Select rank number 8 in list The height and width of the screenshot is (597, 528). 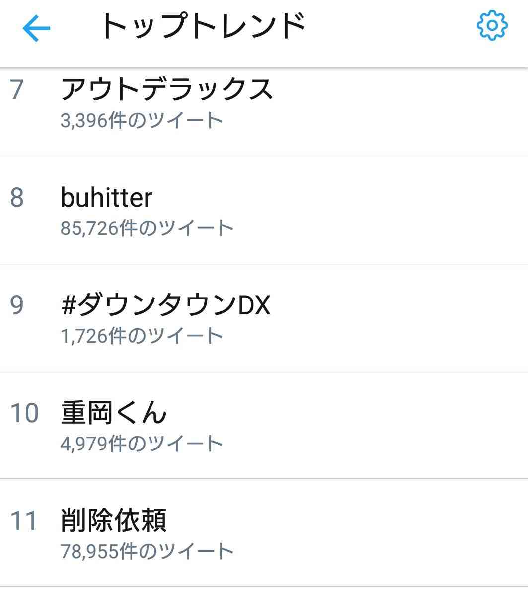click(x=17, y=198)
